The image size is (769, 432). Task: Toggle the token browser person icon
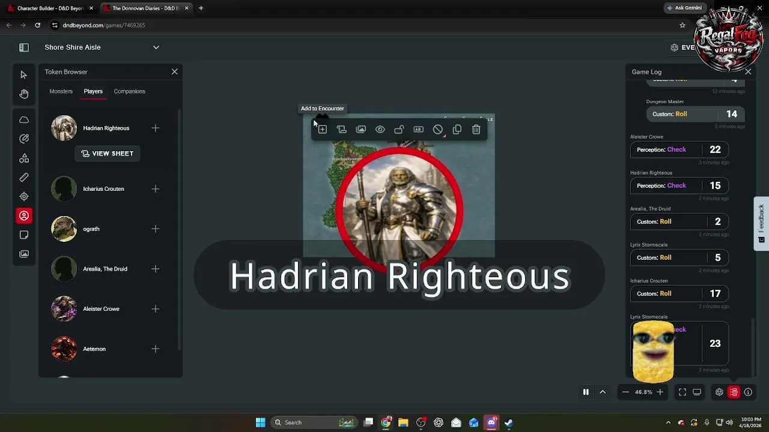(x=24, y=215)
